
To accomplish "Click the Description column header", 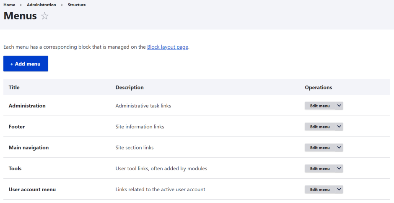I will tap(130, 88).
